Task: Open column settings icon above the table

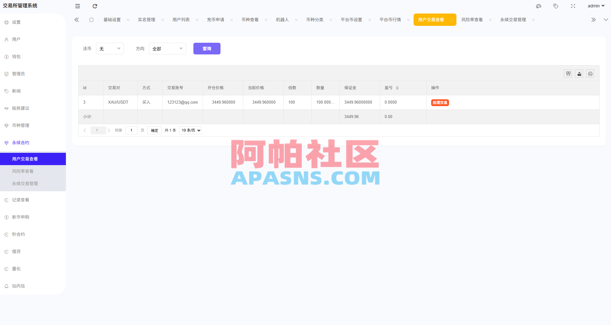Action: pyautogui.click(x=568, y=73)
